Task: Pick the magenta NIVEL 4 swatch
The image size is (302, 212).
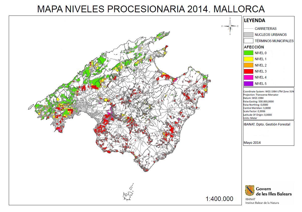Action: [249, 77]
